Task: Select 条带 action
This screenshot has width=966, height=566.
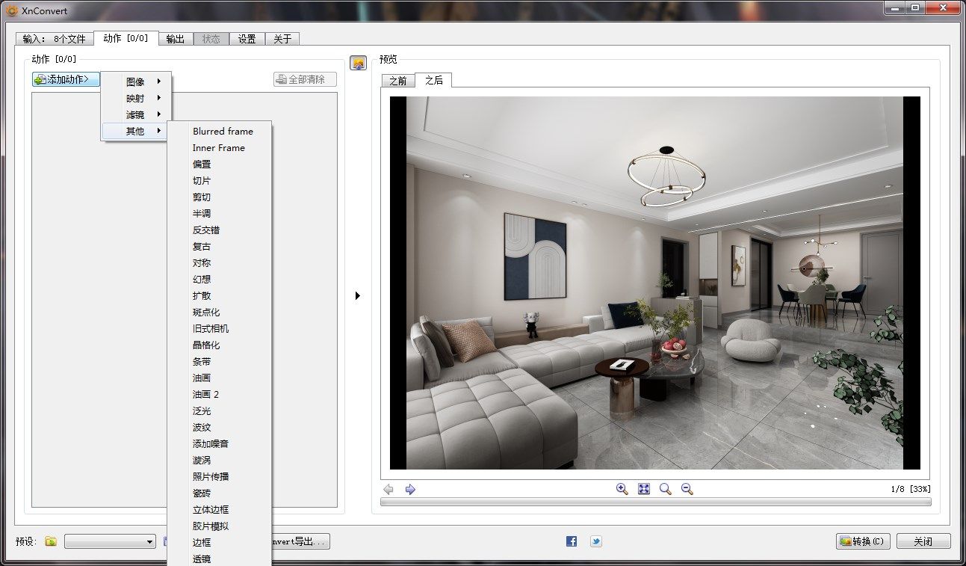Action: tap(202, 361)
